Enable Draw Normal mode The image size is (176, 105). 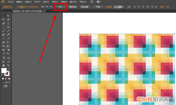pos(3,83)
